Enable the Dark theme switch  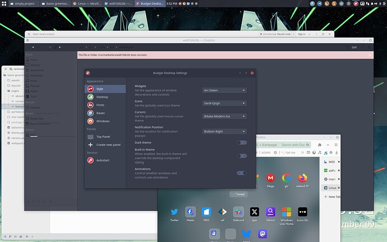pyautogui.click(x=241, y=143)
